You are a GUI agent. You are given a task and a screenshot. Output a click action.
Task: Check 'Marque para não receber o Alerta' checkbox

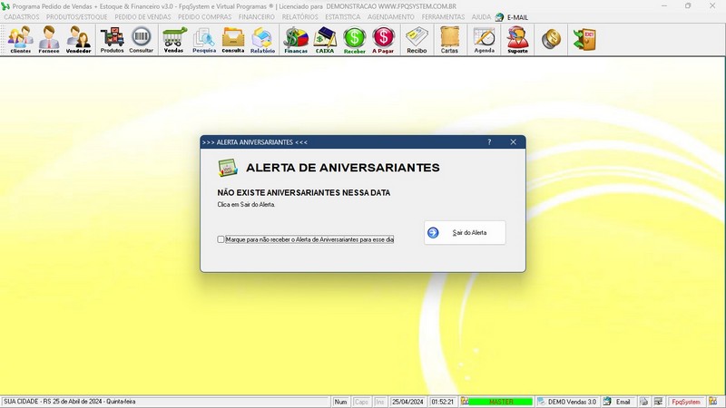pos(221,239)
